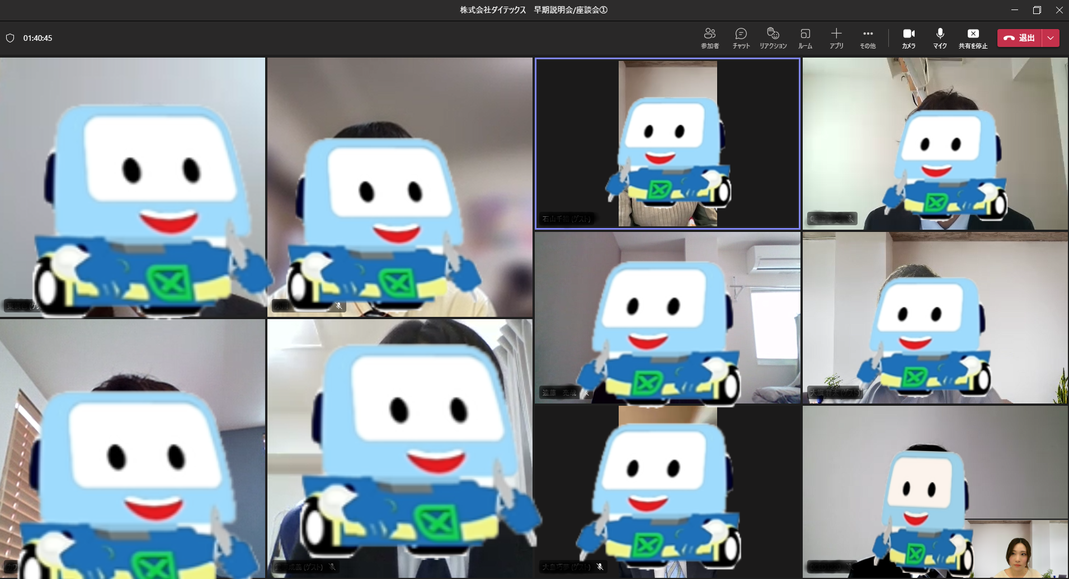
Task: Select video tile with brown window blinds
Action: (x=133, y=449)
